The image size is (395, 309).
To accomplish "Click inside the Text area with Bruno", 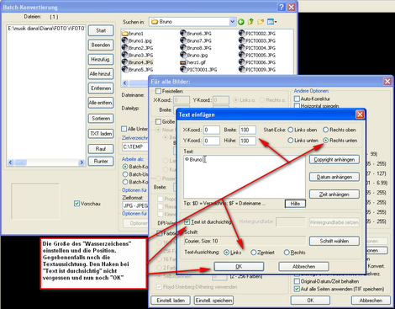I will click(245, 177).
